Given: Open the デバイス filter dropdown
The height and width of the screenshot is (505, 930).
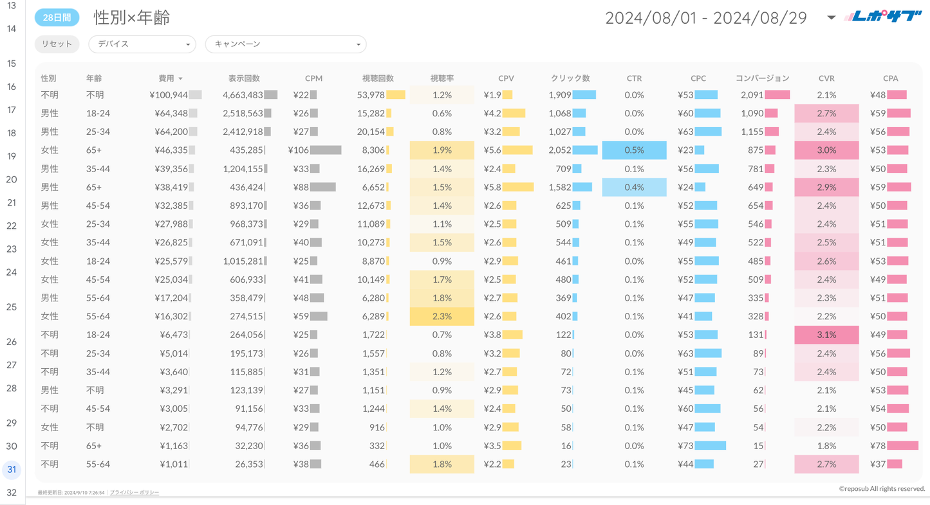Looking at the screenshot, I should coord(142,44).
